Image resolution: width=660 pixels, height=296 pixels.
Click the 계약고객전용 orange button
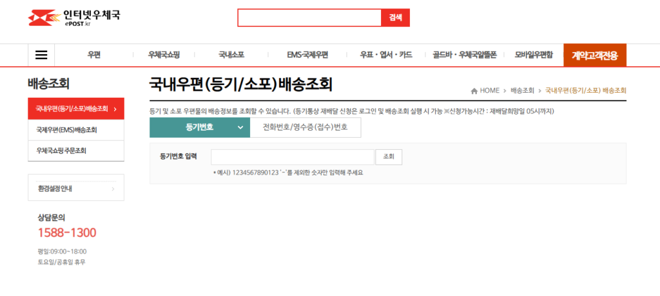(x=594, y=55)
